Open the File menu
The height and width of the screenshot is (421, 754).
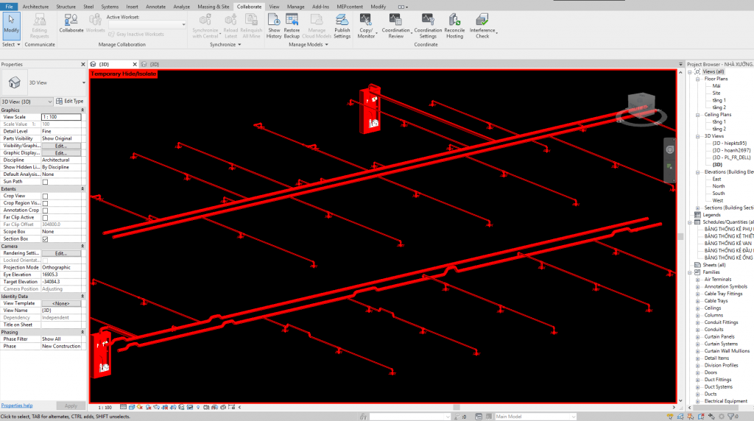coord(9,7)
